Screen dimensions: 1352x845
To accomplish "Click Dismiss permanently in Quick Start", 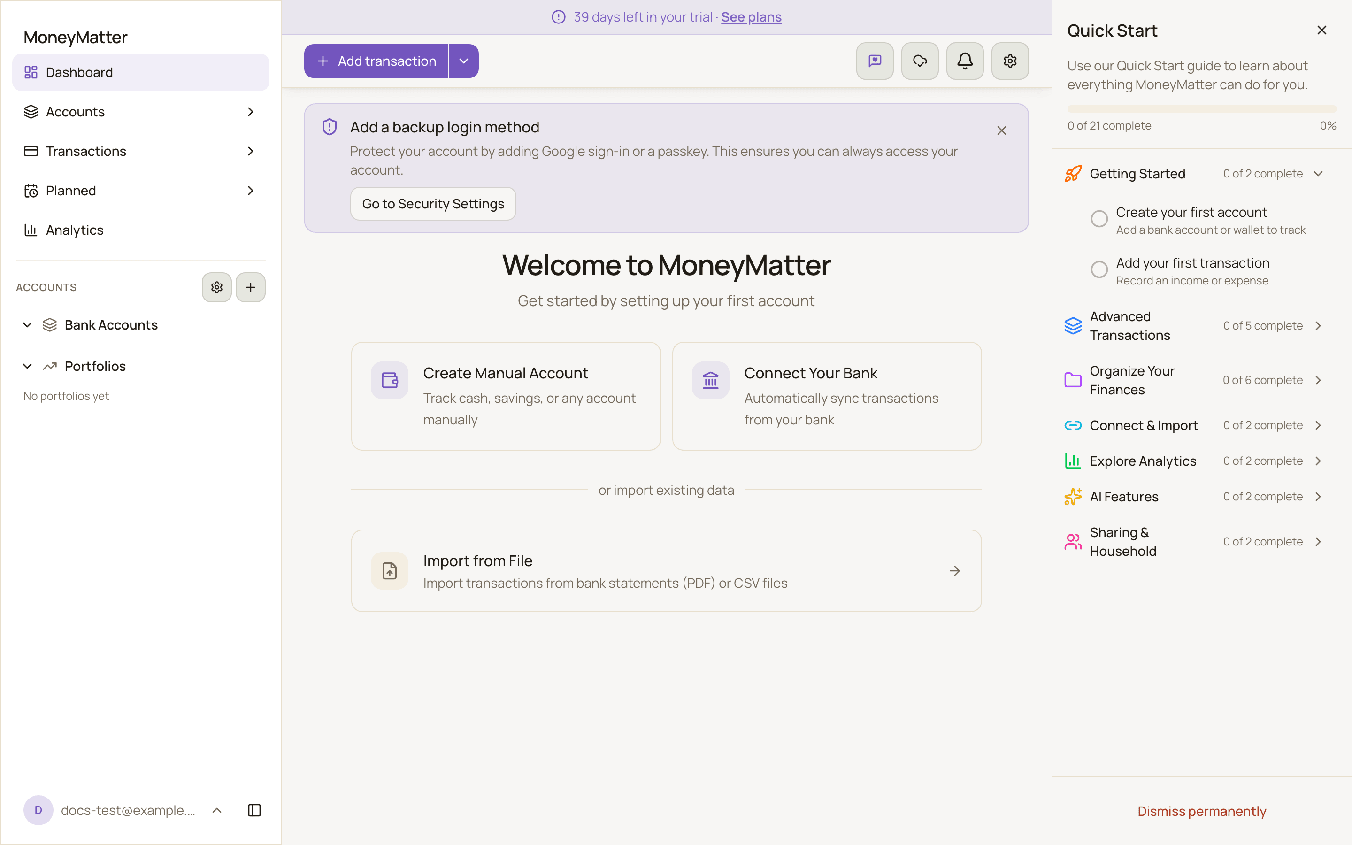I will (x=1202, y=811).
